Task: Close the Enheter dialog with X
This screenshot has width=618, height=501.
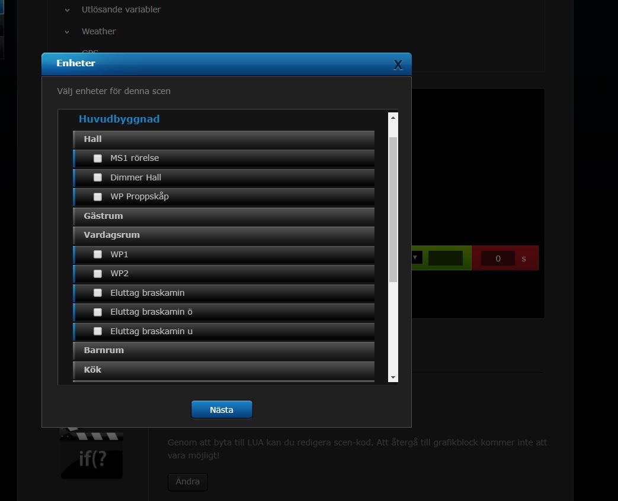Action: click(398, 65)
